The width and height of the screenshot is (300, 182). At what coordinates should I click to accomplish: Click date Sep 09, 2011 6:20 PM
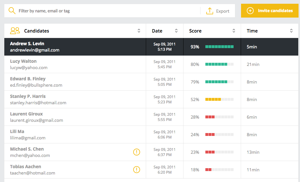point(165,170)
